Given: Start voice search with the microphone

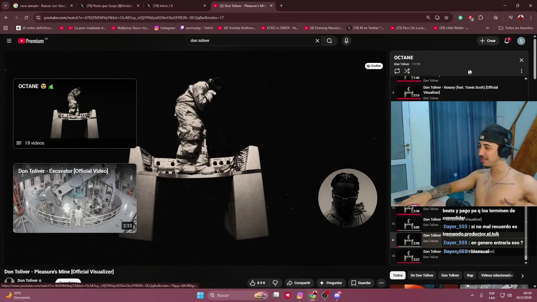Looking at the screenshot, I should coord(346,41).
